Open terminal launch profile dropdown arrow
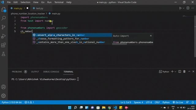196x110 pixels. tap(175, 72)
